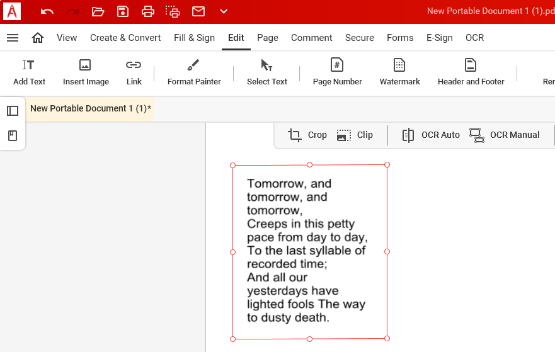Add a Page Number
The image size is (555, 352).
(x=337, y=72)
